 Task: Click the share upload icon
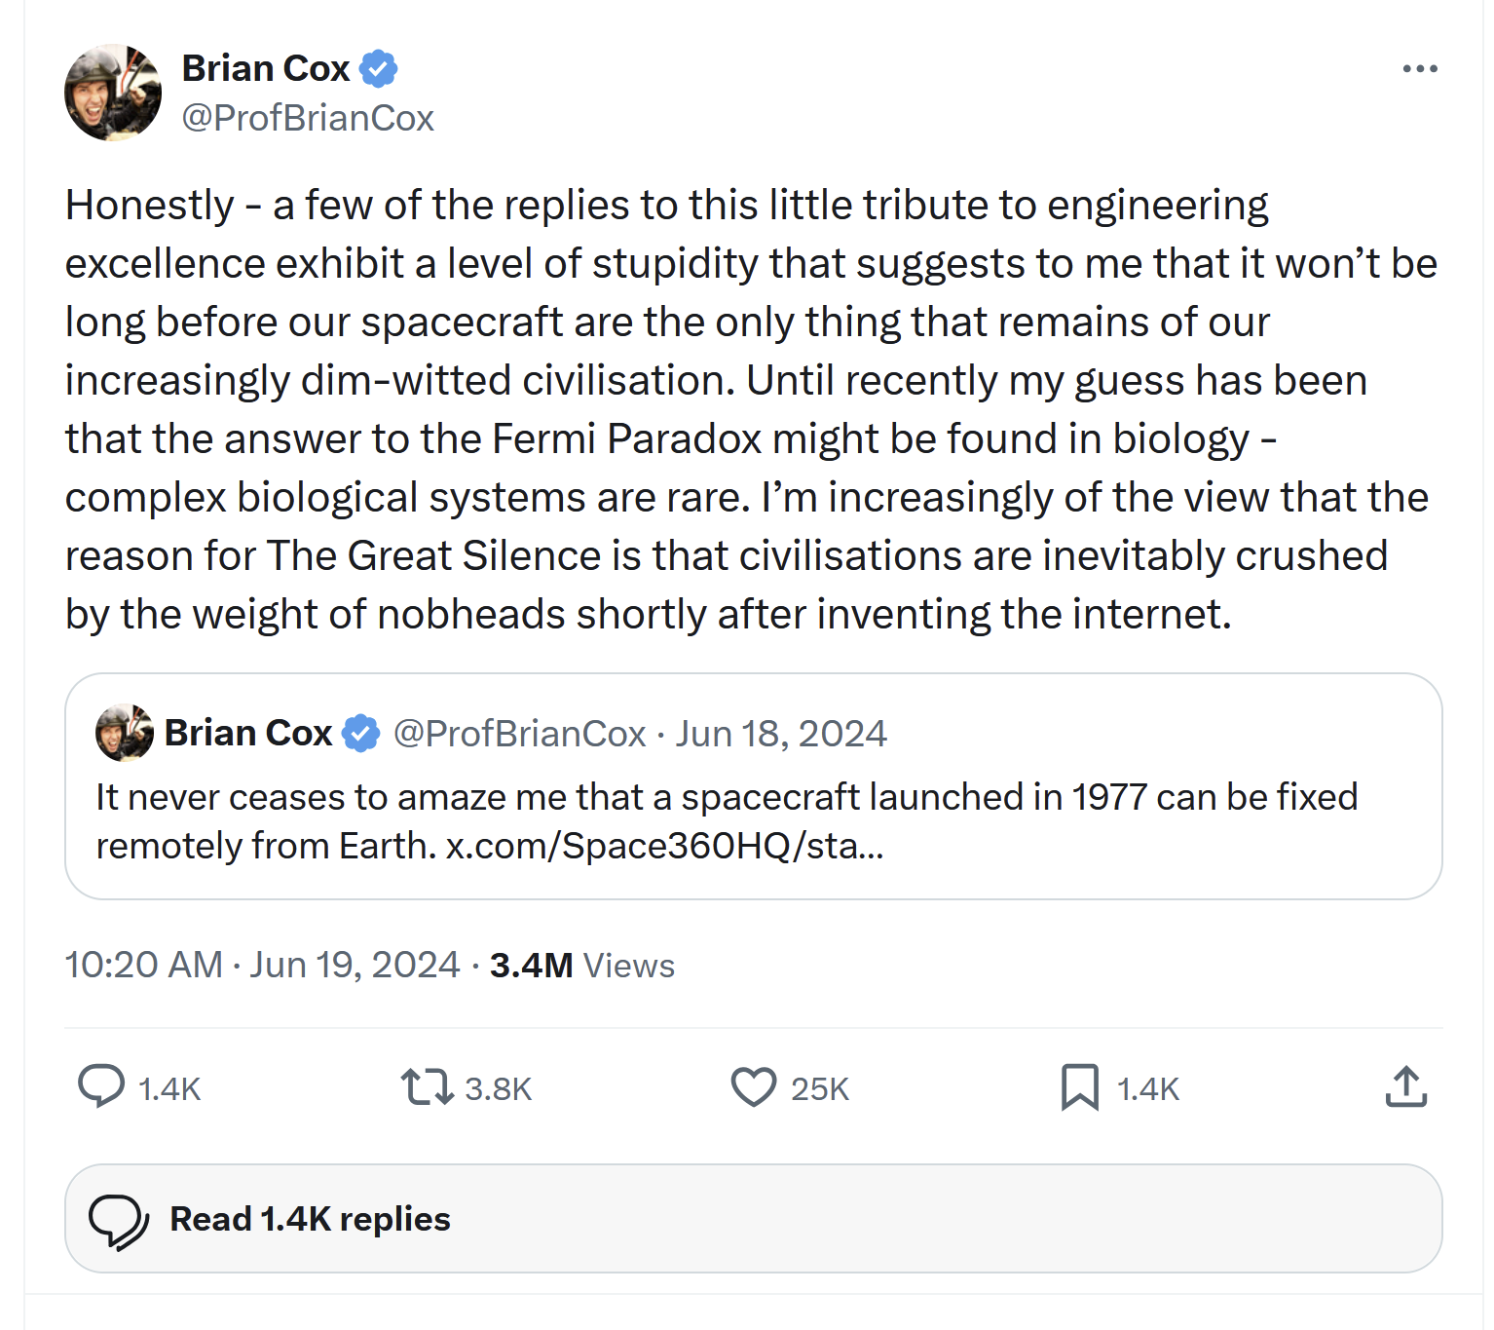click(x=1405, y=1086)
